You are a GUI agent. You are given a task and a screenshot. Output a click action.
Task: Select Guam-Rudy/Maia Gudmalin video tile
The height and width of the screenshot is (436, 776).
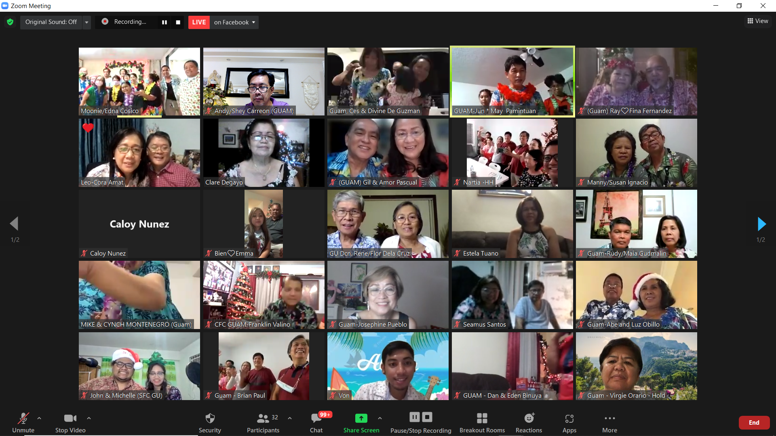[637, 224]
